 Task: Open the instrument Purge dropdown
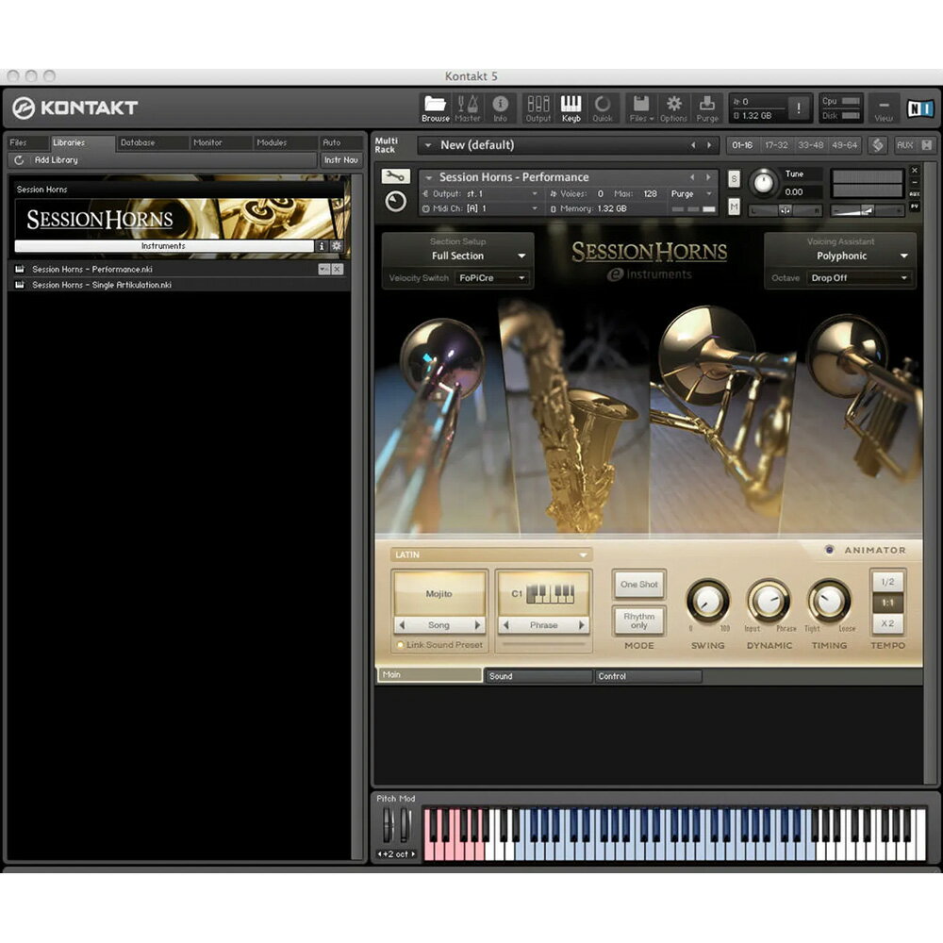tap(691, 193)
